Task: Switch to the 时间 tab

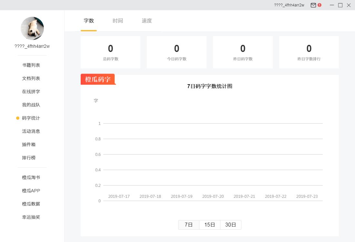Action: tap(118, 21)
